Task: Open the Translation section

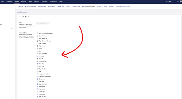Action: point(44,2)
